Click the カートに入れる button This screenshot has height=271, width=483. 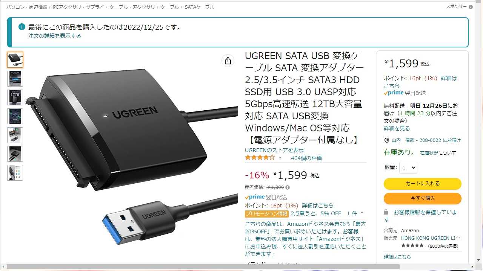423,184
